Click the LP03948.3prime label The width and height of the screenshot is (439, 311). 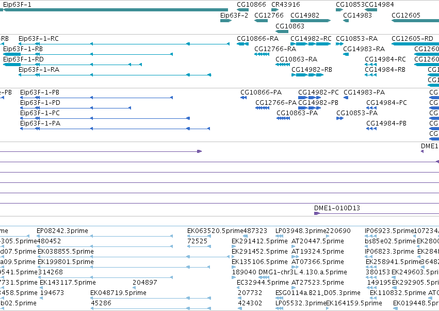tap(301, 231)
